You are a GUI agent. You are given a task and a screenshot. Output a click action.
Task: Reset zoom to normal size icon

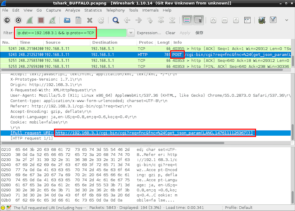click(236, 20)
